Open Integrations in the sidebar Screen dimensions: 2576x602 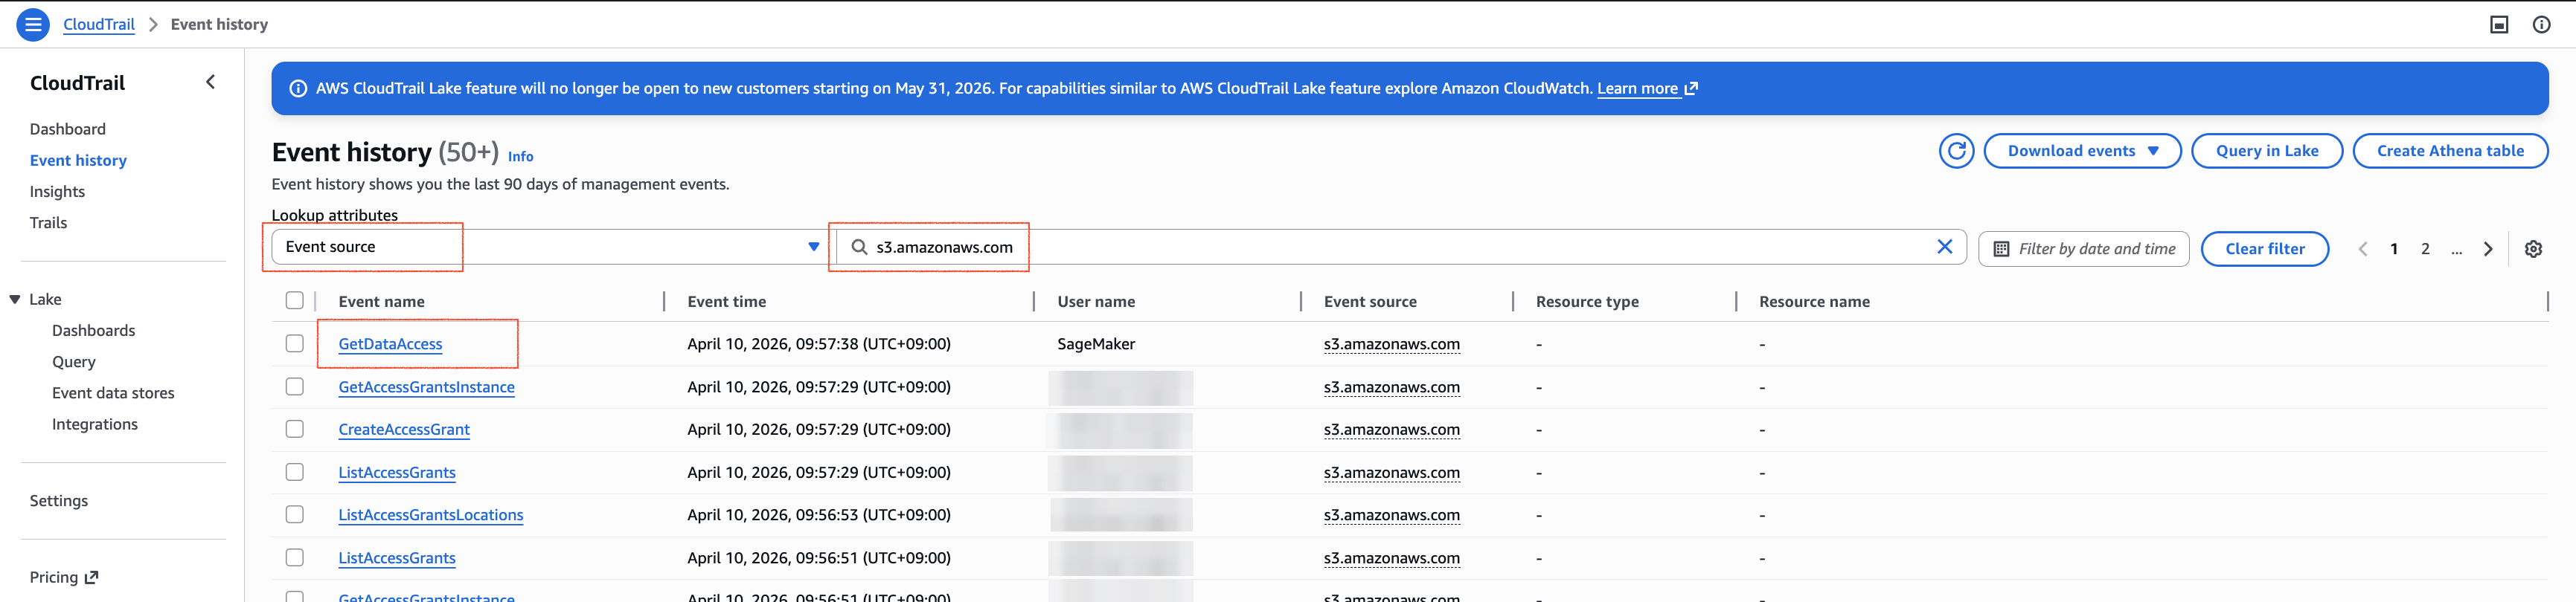pyautogui.click(x=95, y=424)
